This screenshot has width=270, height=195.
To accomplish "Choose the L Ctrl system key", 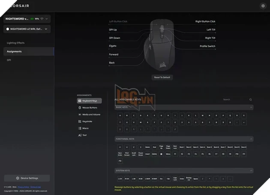I will point(120,179).
